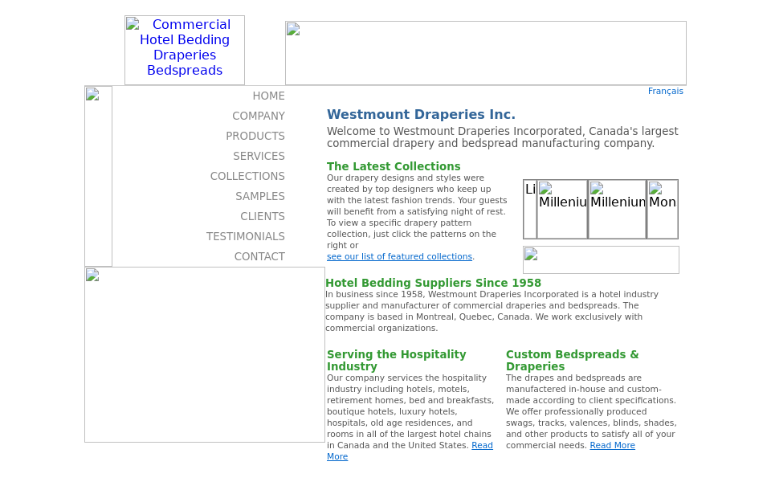This screenshot has height=482, width=771.
Task: Go to the COLLECTIONS section
Action: pos(247,176)
